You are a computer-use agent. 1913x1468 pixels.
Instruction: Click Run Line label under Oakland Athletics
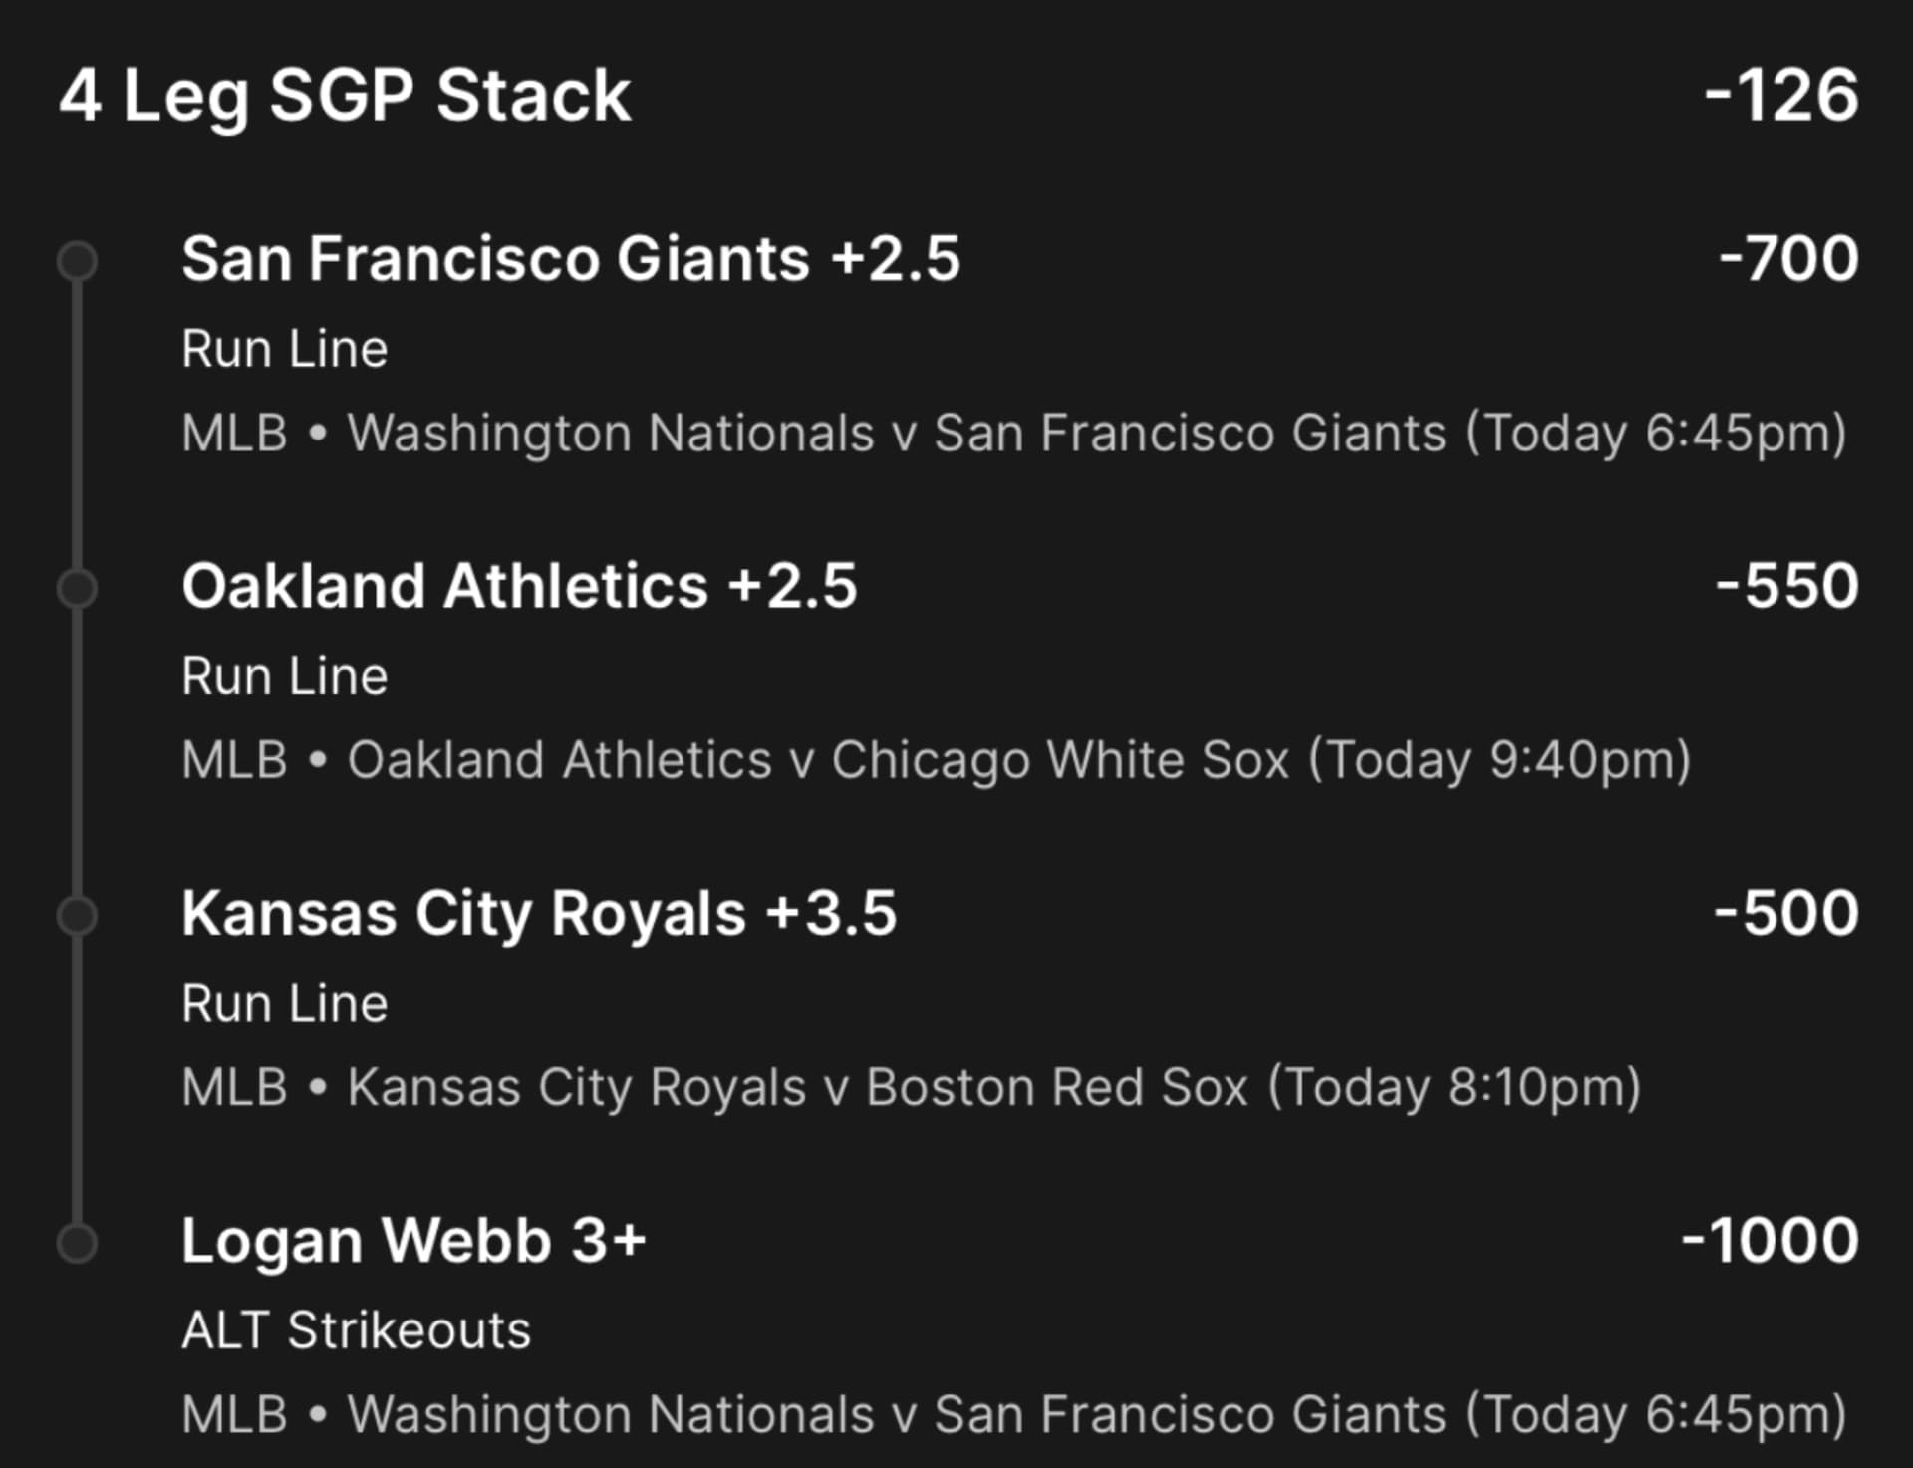click(284, 676)
